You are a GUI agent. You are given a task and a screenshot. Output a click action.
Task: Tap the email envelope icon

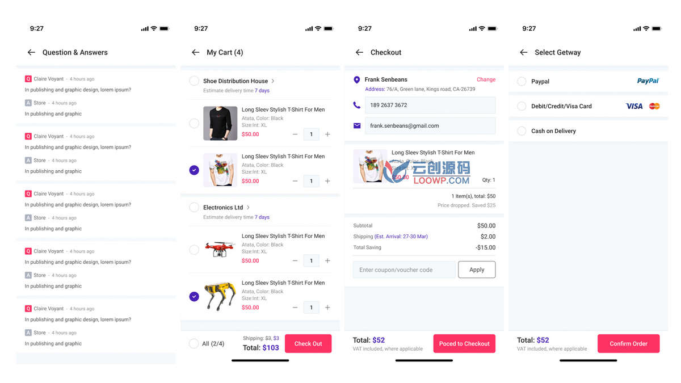pyautogui.click(x=357, y=125)
